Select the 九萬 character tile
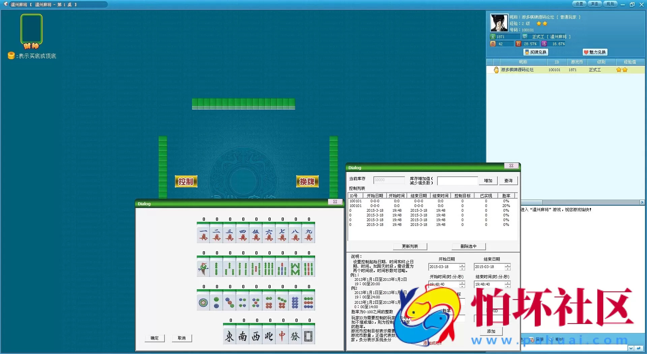Image resolution: width=647 pixels, height=354 pixels. [x=309, y=235]
